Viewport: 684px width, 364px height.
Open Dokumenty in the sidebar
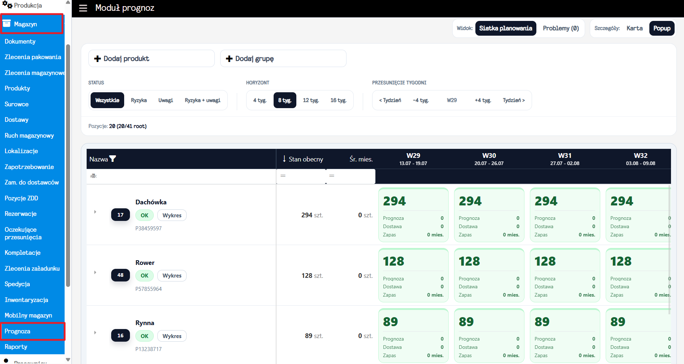click(x=20, y=41)
